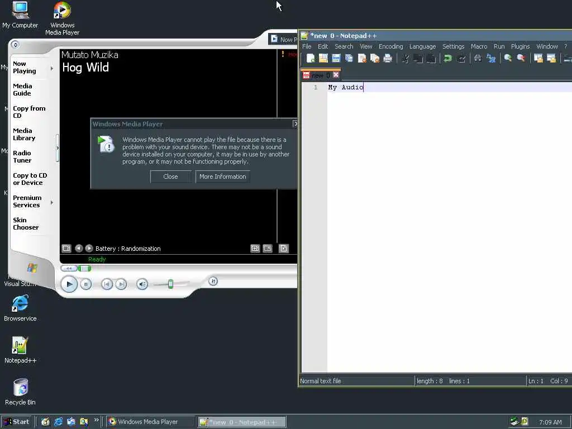The width and height of the screenshot is (572, 429).
Task: Click the rewind button on seek bar
Action: [69, 269]
